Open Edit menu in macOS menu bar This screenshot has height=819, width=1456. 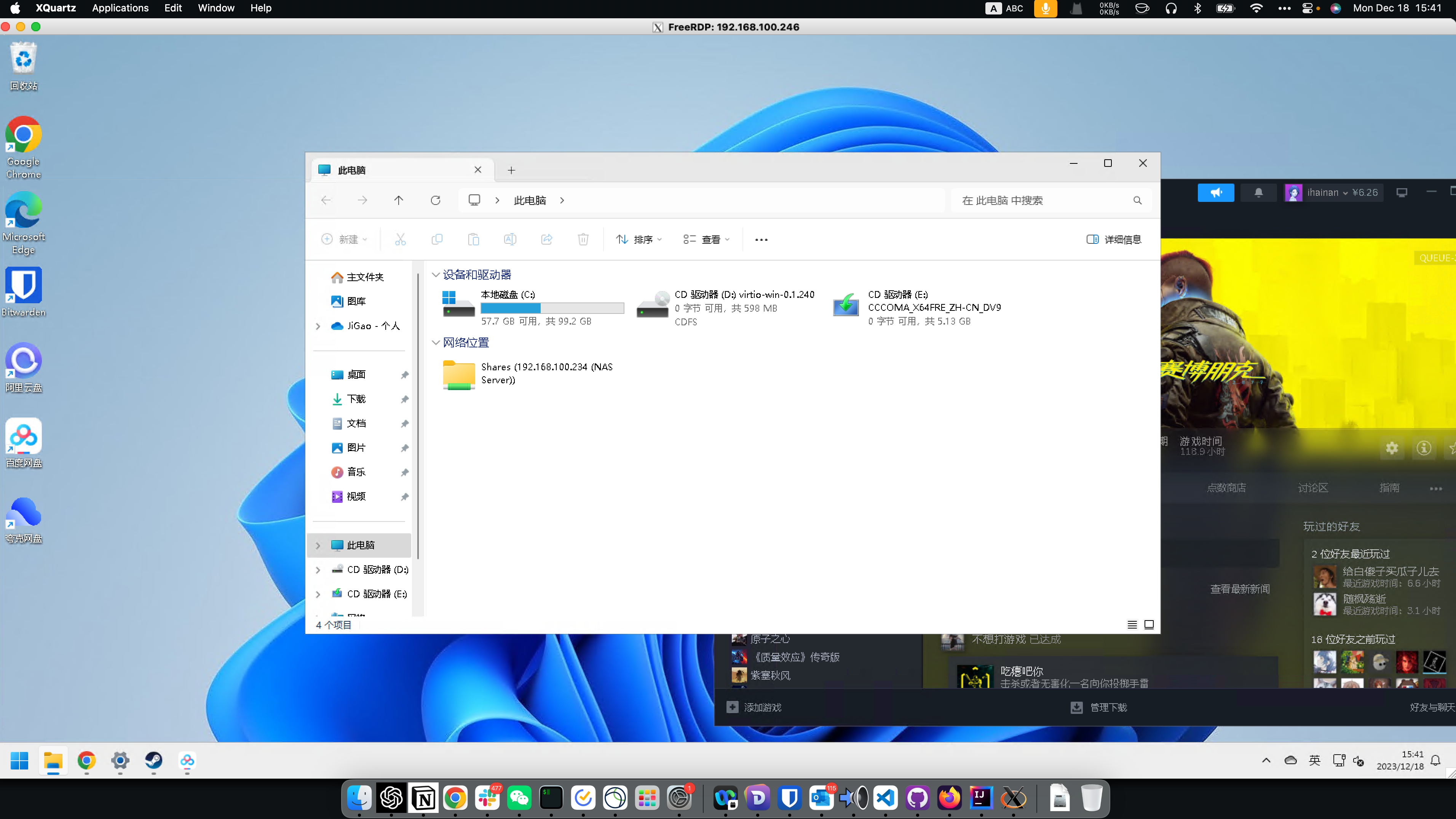(x=173, y=8)
